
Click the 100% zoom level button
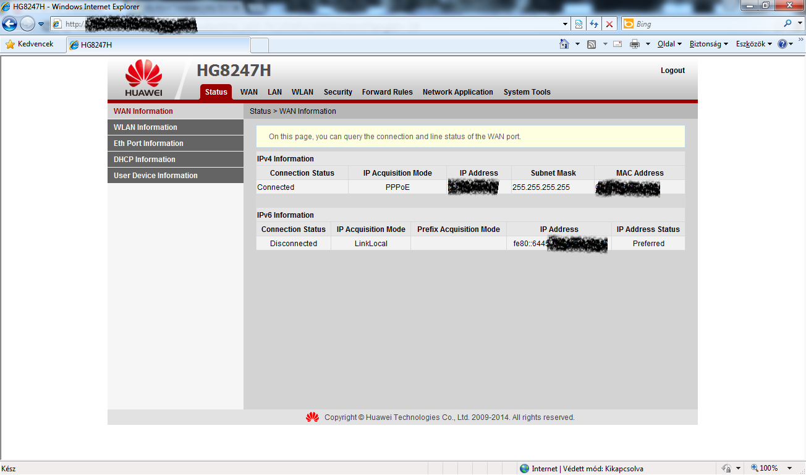click(x=765, y=468)
